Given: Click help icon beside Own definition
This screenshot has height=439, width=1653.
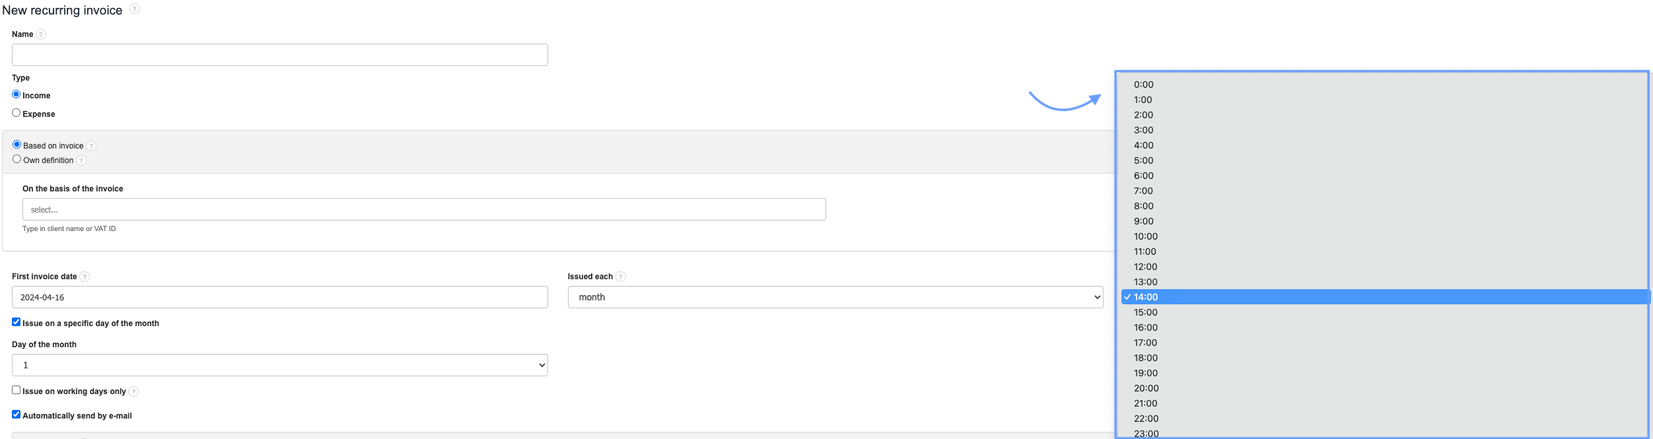Looking at the screenshot, I should point(81,160).
